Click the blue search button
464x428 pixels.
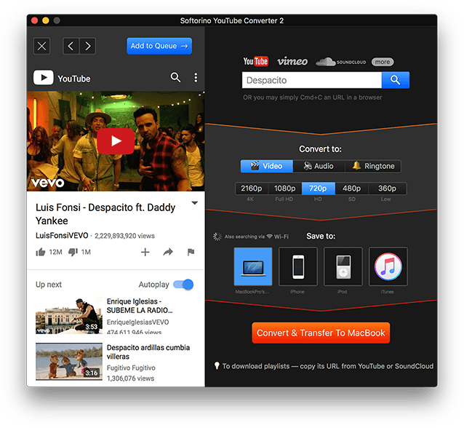point(396,80)
